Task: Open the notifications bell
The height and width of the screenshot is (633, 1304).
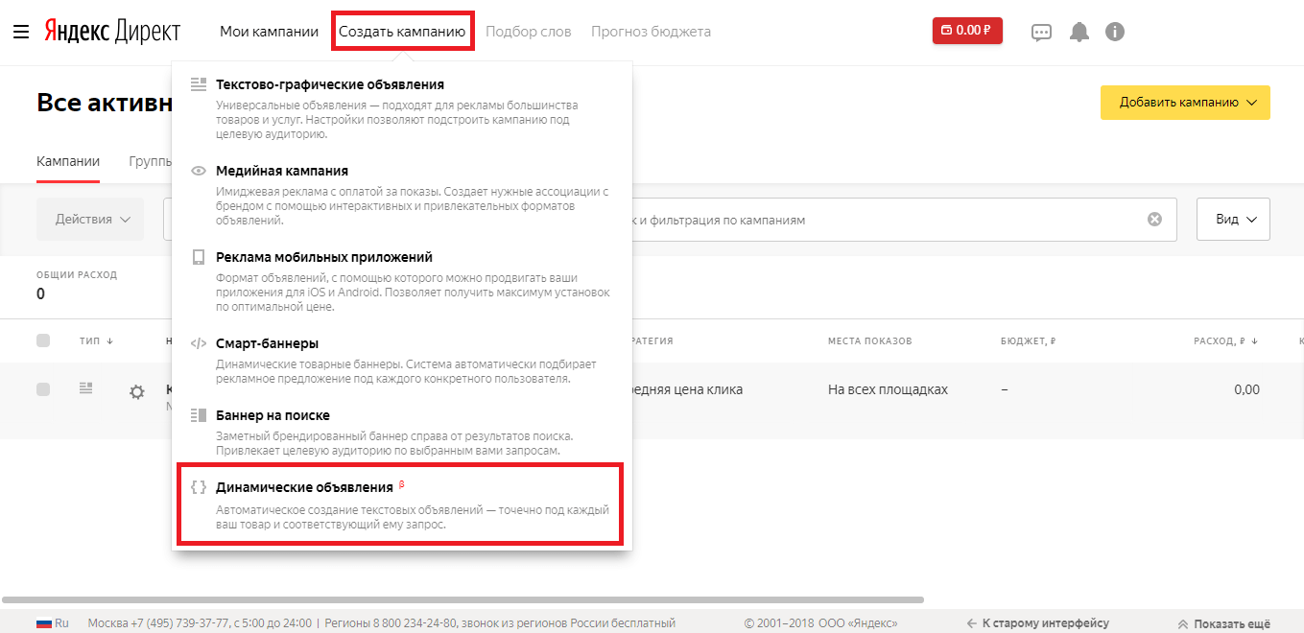Action: coord(1079,32)
